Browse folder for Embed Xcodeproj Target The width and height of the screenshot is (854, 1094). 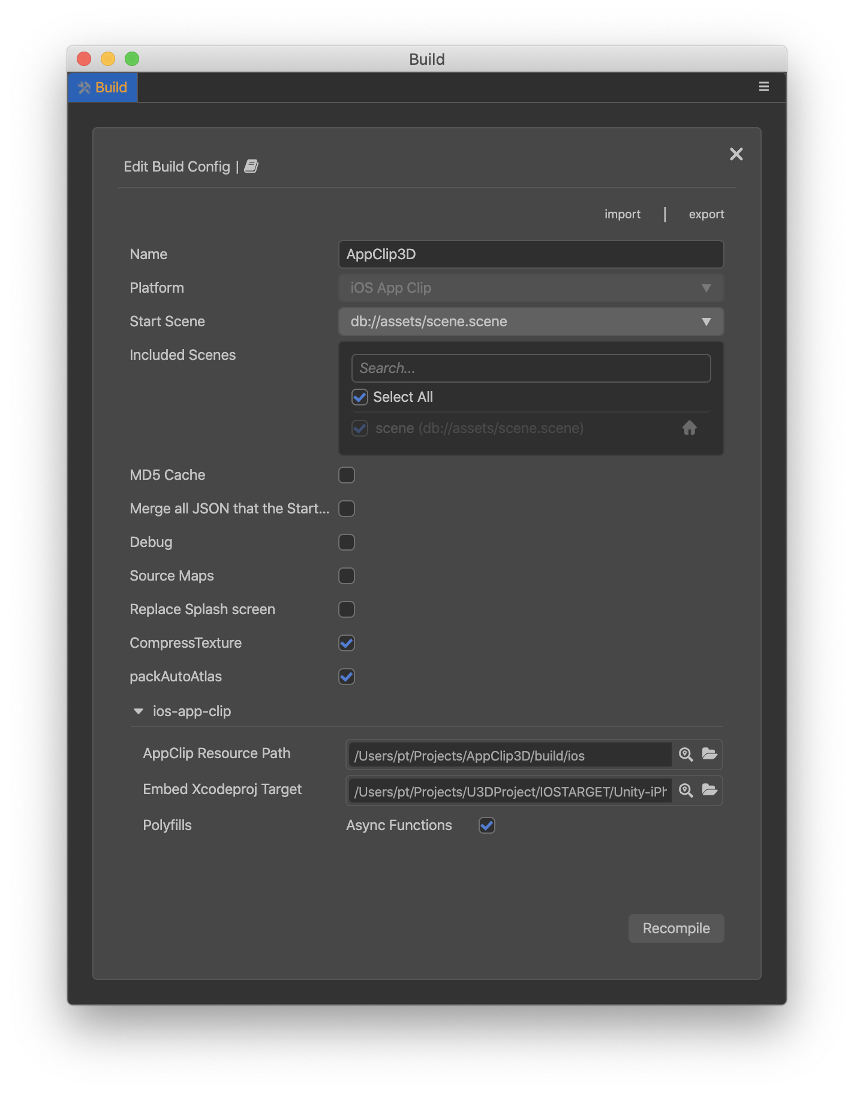709,790
